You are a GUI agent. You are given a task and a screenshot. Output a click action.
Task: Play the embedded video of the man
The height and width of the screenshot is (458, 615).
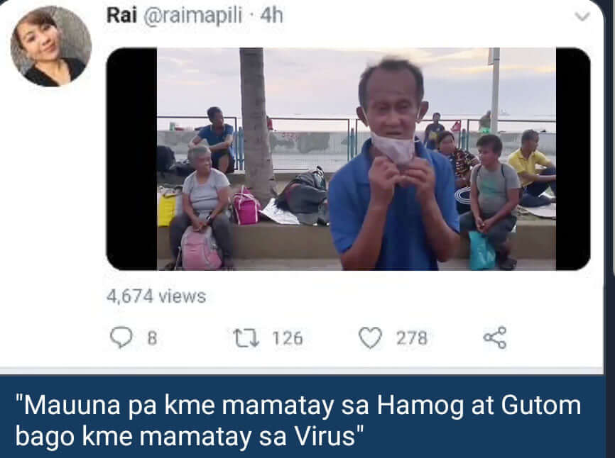[x=348, y=159]
